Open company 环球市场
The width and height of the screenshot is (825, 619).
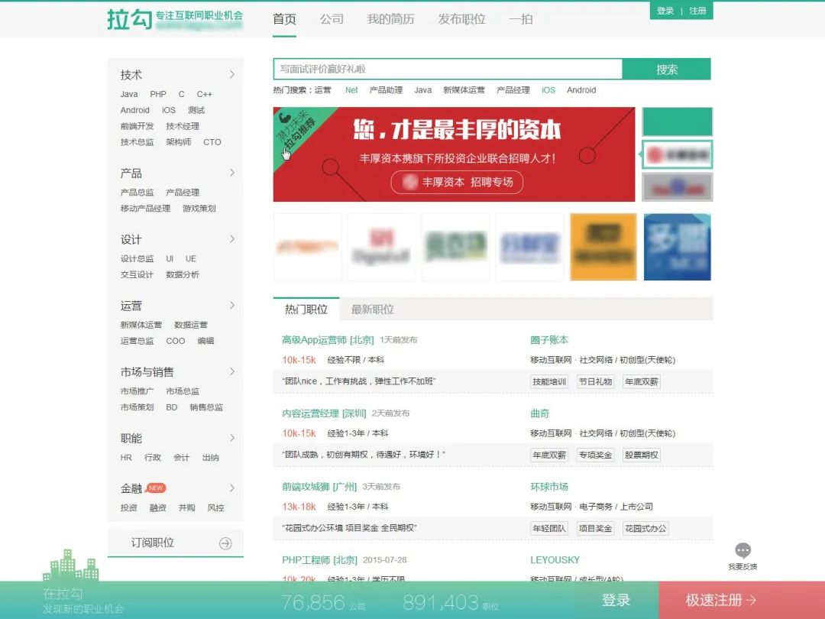(548, 487)
